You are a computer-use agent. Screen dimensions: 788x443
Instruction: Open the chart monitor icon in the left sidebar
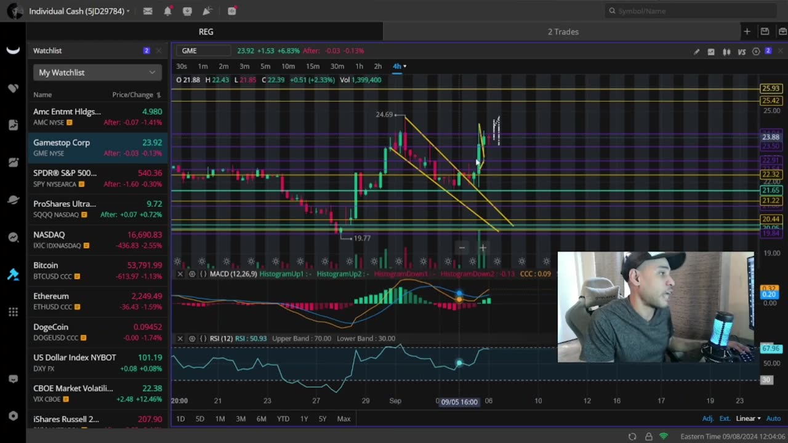point(13,162)
